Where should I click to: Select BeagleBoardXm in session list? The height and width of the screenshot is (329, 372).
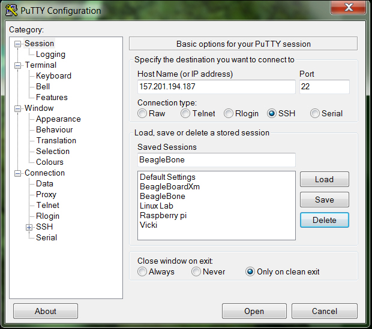pyautogui.click(x=170, y=186)
